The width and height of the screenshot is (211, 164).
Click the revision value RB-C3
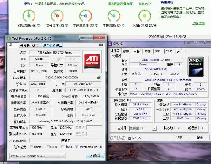point(200,89)
